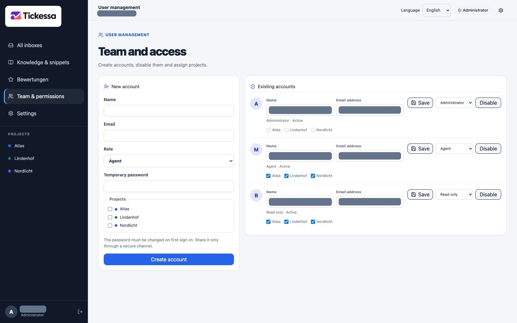Image resolution: width=517 pixels, height=323 pixels.
Task: Go to Bewertungen
Action: 44,79
